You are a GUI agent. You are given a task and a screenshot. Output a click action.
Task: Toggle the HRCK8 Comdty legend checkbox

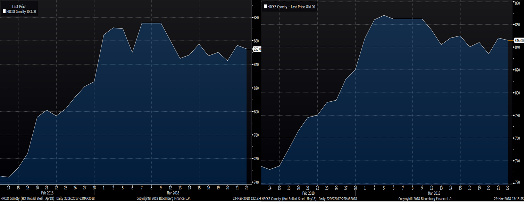(x=265, y=7)
